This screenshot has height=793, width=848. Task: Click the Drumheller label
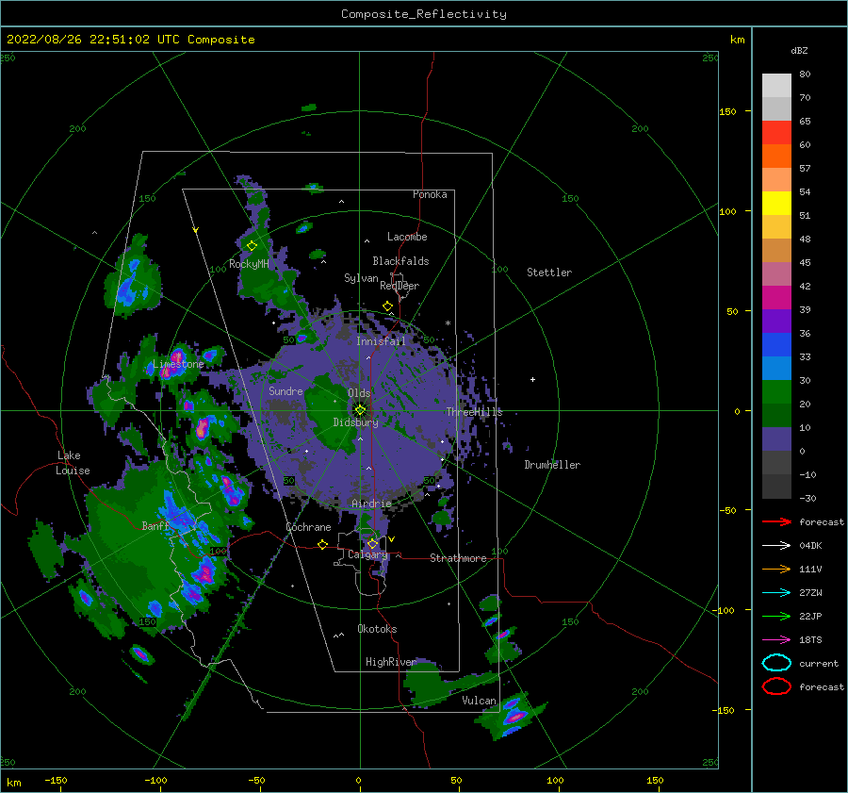click(x=552, y=465)
